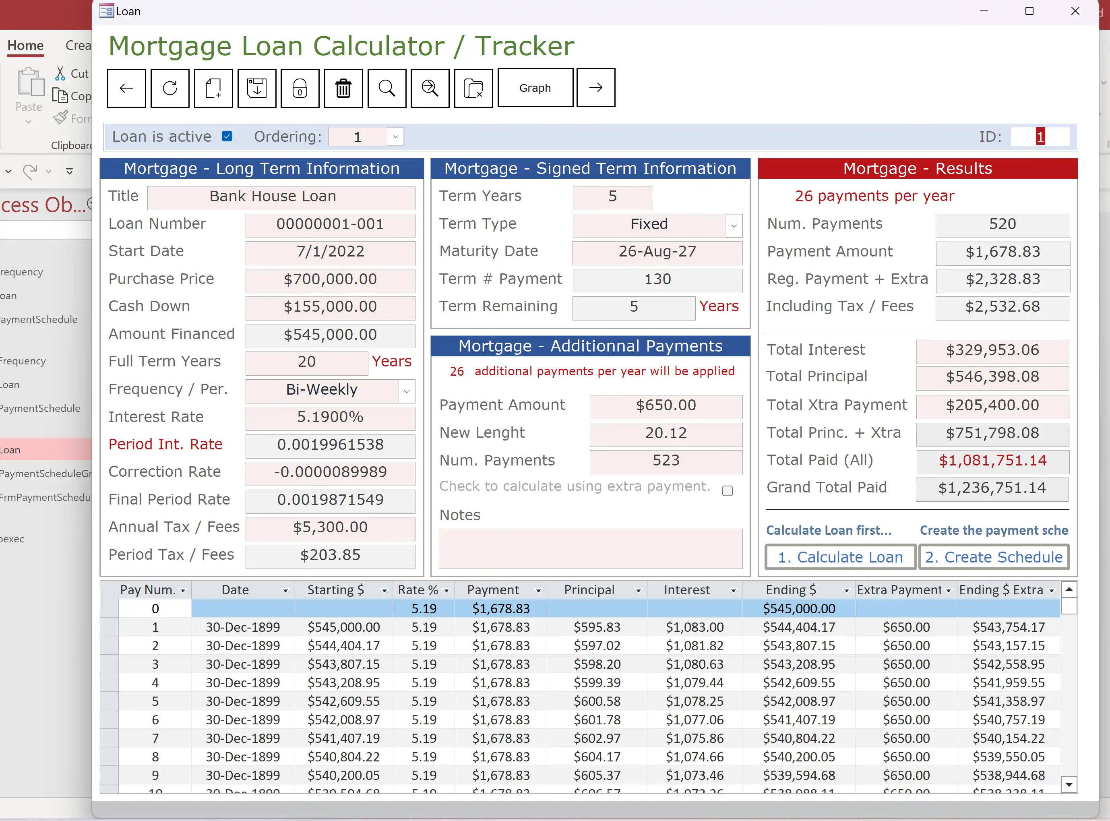Open the Graph view
This screenshot has height=821, width=1110.
(535, 88)
